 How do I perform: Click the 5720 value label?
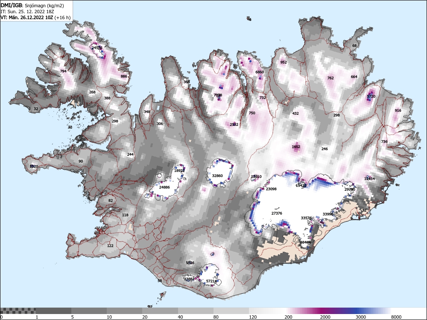click(371, 96)
